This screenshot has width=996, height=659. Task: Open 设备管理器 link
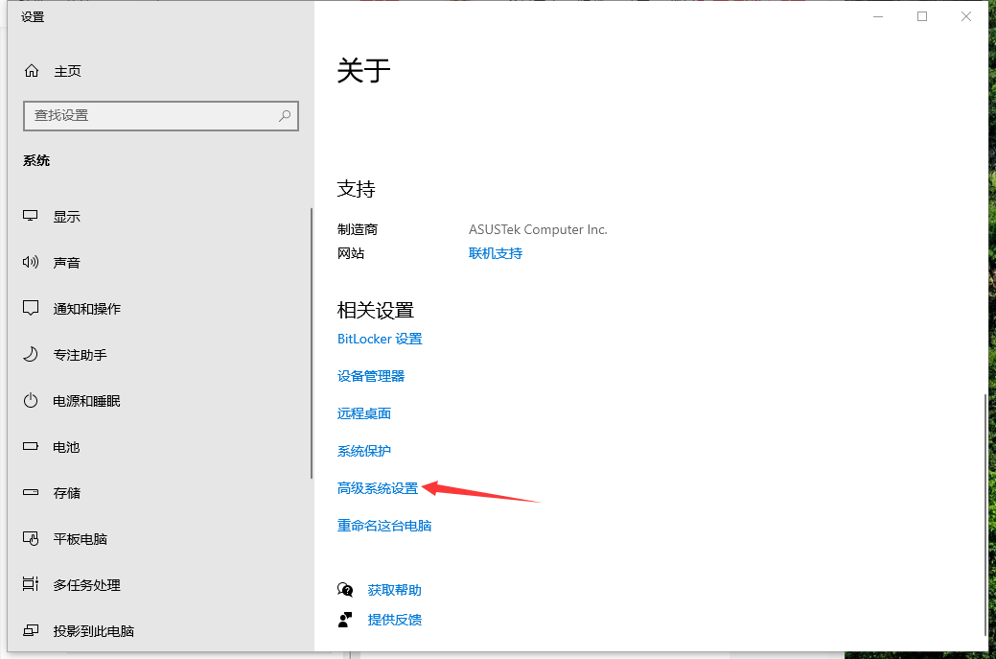[371, 375]
